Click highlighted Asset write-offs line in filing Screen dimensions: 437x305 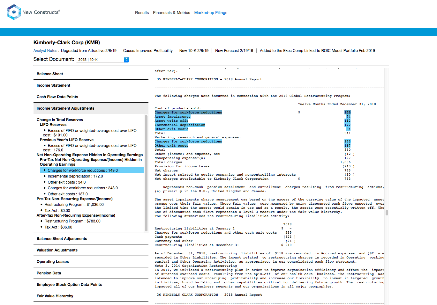pyautogui.click(x=171, y=121)
